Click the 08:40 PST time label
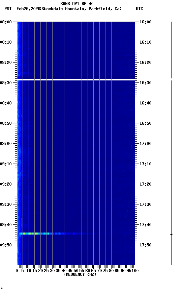This screenshot has width=186, height=292. click(6, 103)
